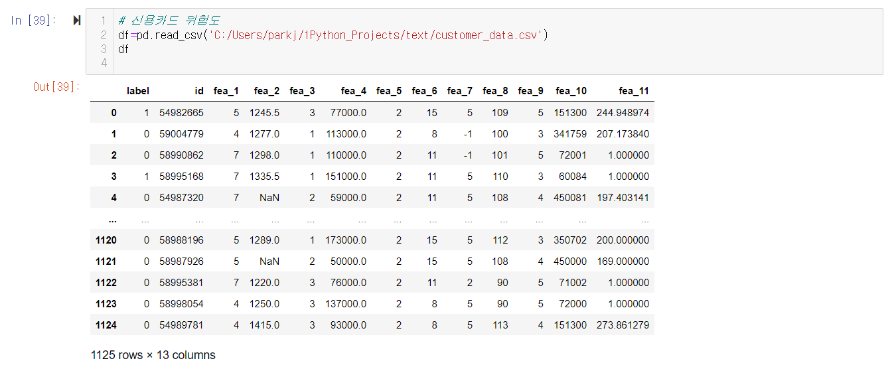Click the NaN in row 1121

pos(269,261)
